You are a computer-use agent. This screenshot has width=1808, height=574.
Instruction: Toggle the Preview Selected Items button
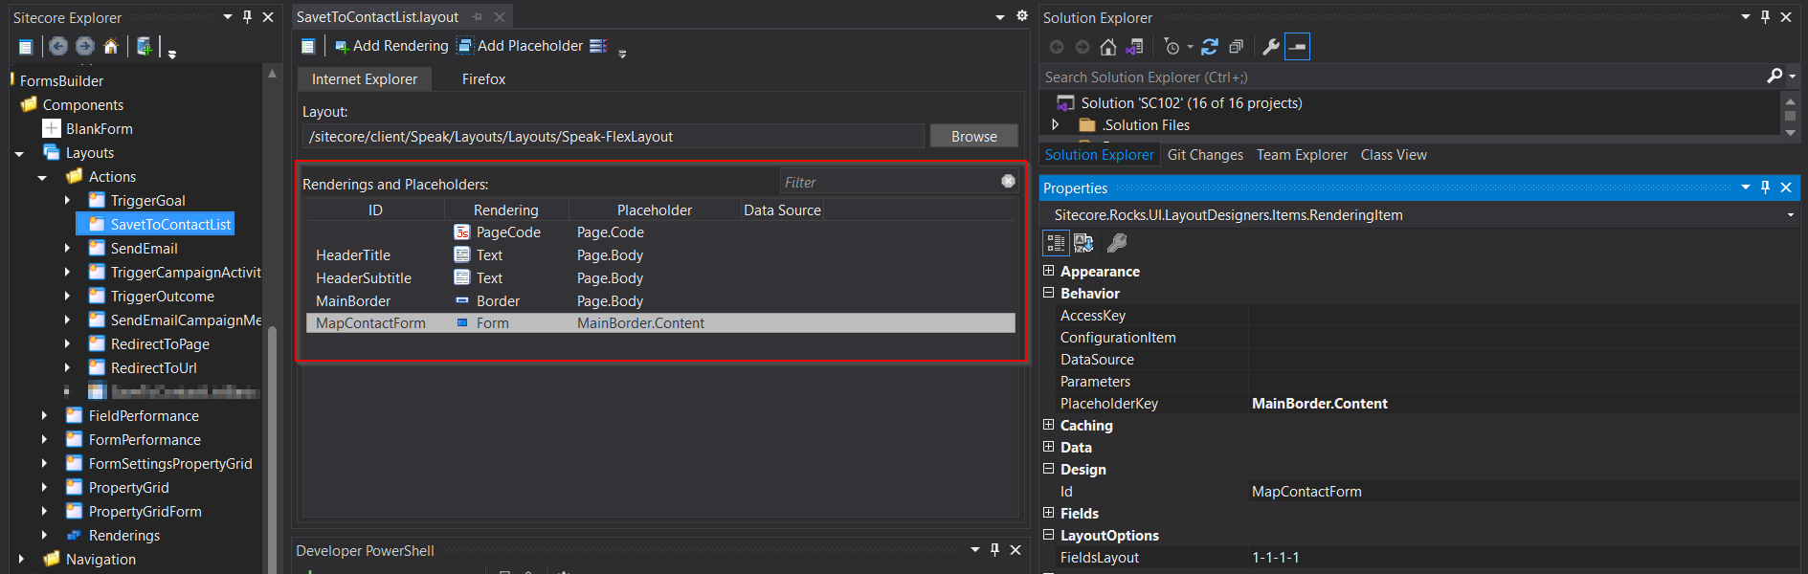pos(1297,47)
